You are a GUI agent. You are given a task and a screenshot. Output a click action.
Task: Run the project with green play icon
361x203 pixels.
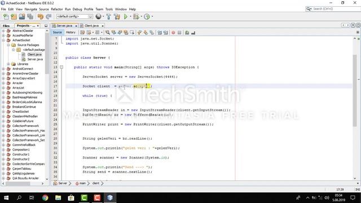(x=126, y=16)
